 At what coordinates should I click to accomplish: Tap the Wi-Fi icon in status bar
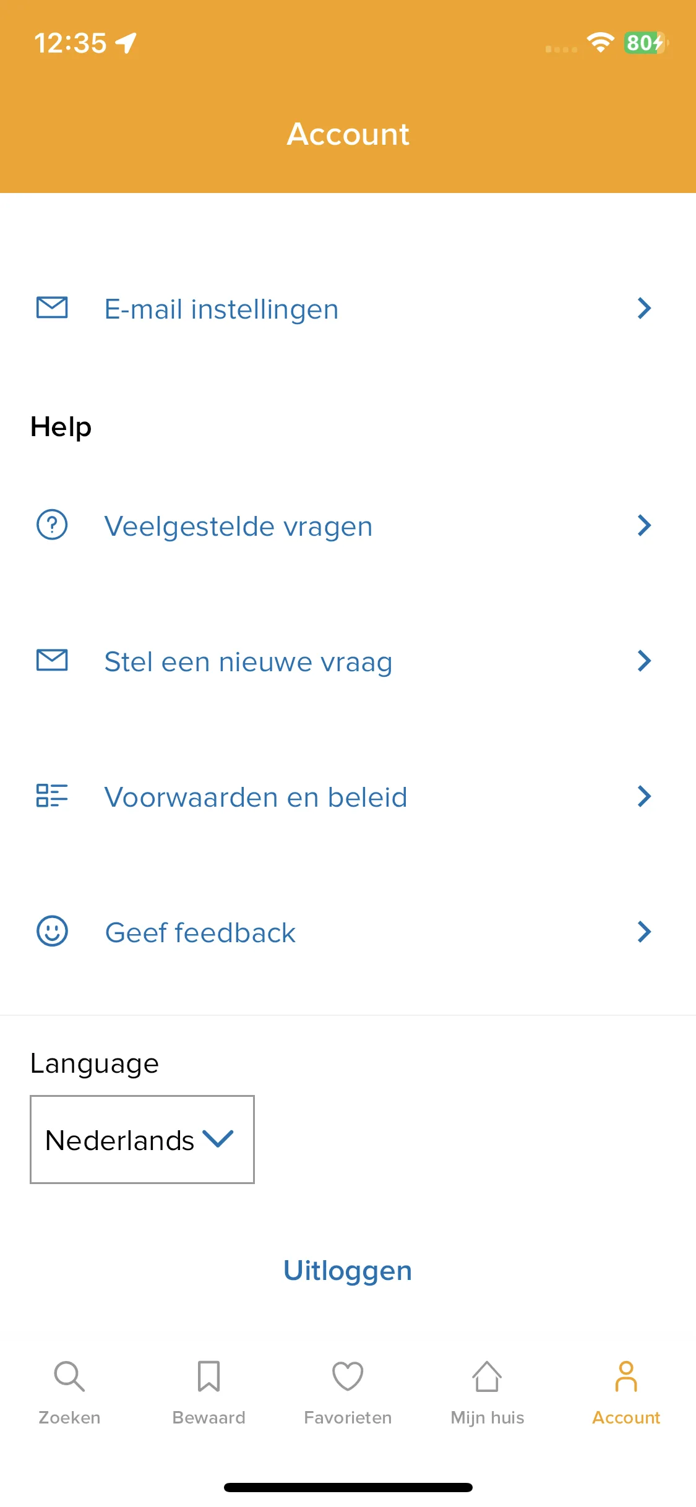(600, 42)
